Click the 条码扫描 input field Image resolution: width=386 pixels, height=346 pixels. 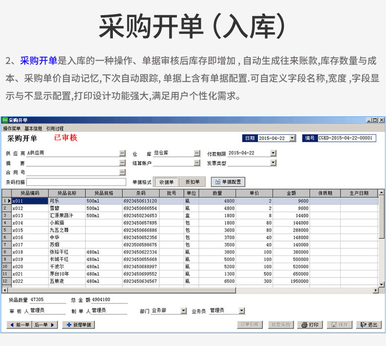(x=76, y=182)
